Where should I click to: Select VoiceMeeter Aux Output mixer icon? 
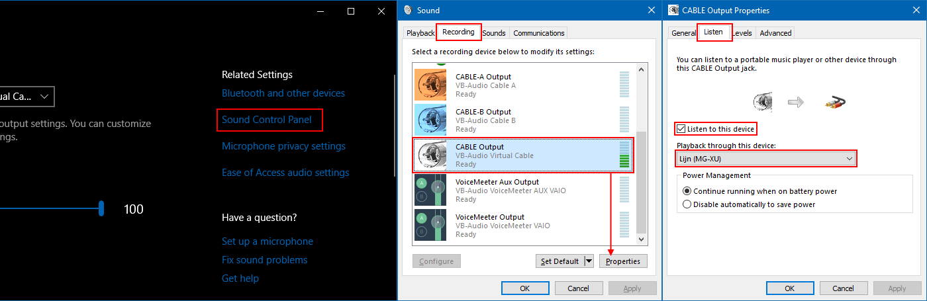pos(432,190)
